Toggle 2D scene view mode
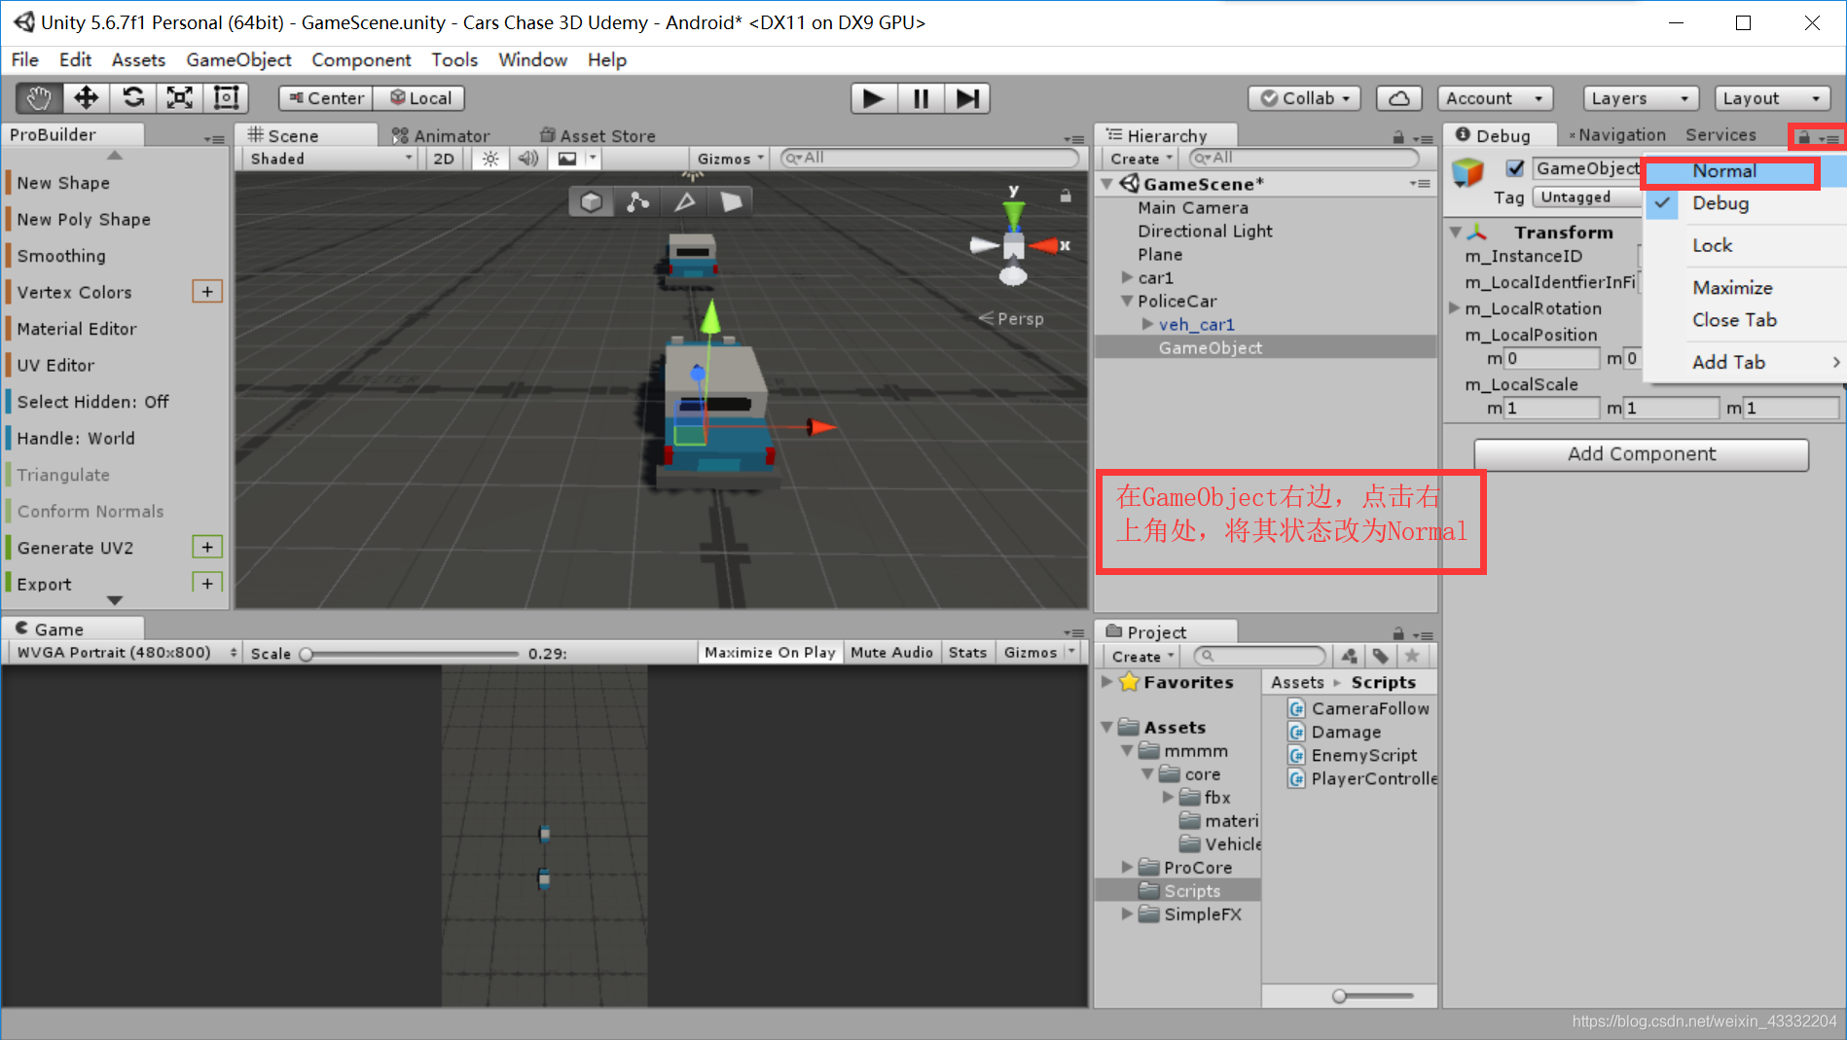This screenshot has width=1847, height=1040. 444,159
